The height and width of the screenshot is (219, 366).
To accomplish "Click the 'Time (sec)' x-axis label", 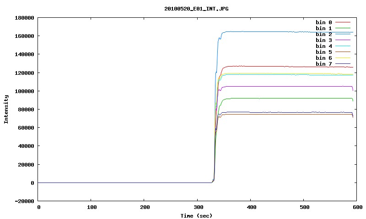I will pyautogui.click(x=196, y=216).
